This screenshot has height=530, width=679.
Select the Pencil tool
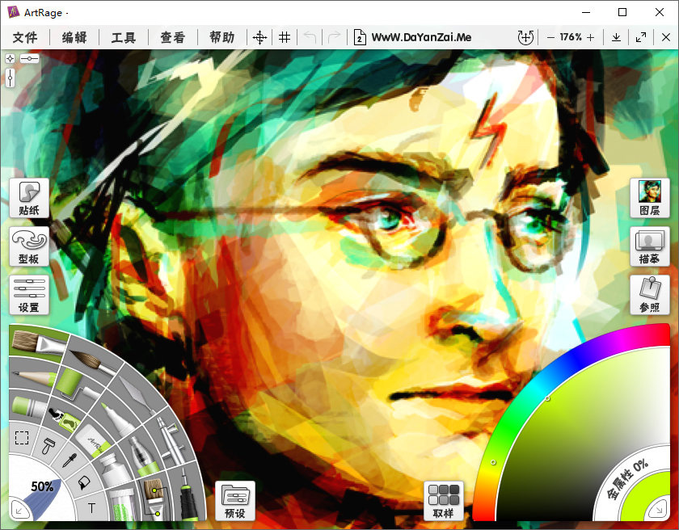coord(32,377)
